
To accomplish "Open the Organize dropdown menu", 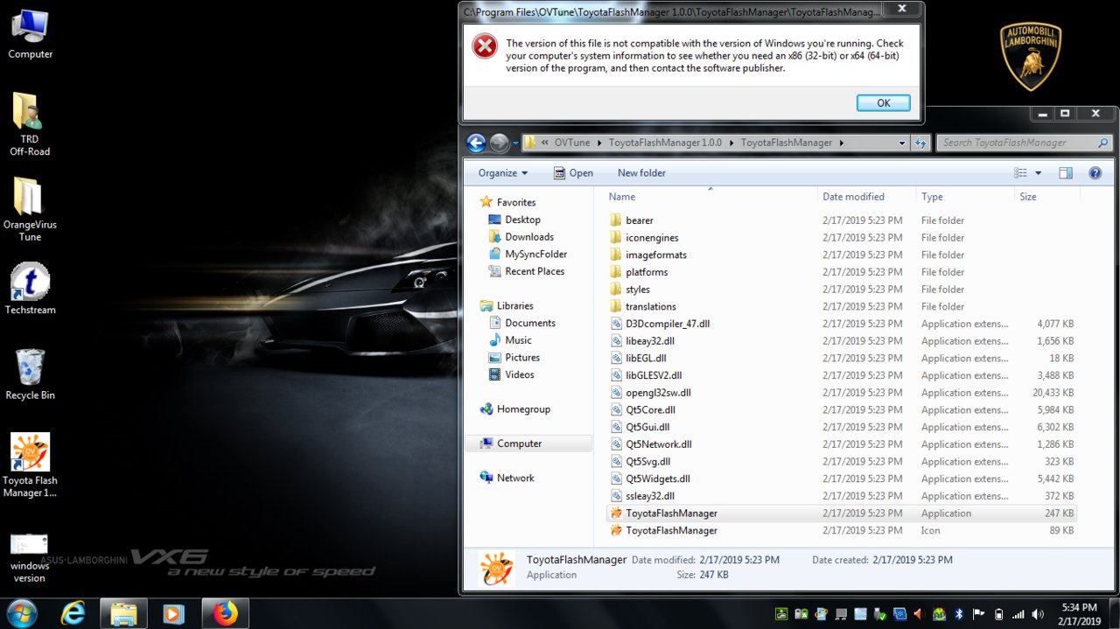I will point(503,173).
